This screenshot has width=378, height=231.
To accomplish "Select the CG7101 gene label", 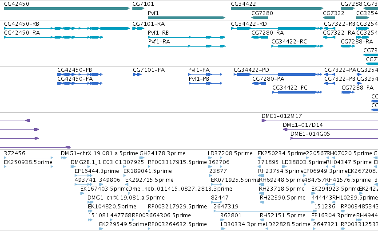I will coord(143,4).
